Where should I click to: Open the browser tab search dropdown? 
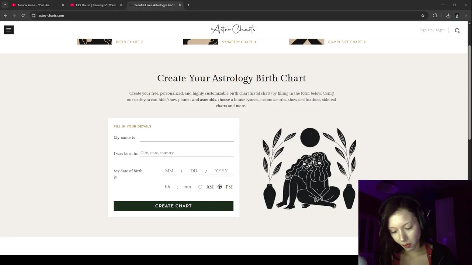pyautogui.click(x=5, y=5)
